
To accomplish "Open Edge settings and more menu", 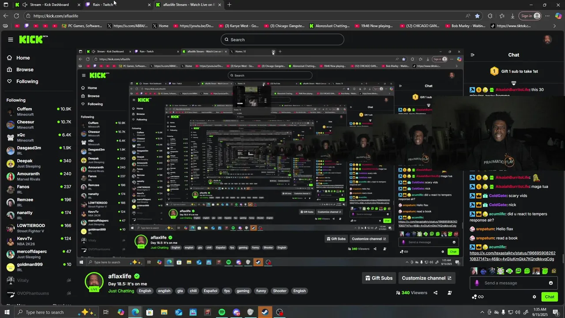I will click(547, 16).
